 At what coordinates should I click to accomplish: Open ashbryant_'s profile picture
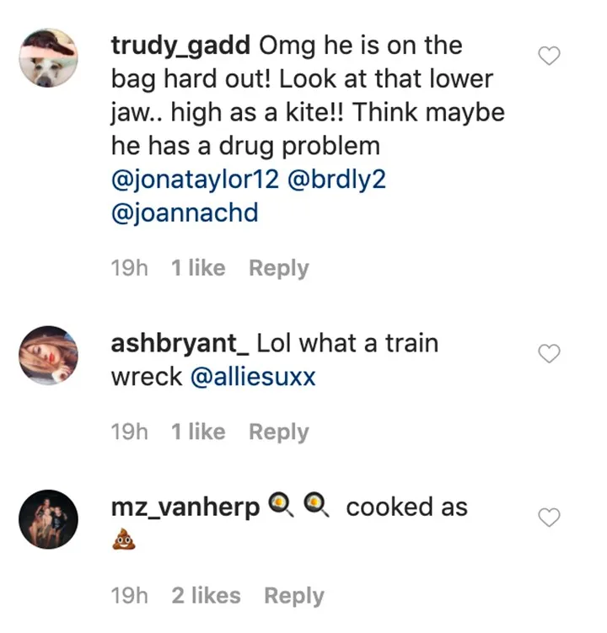tap(48, 355)
